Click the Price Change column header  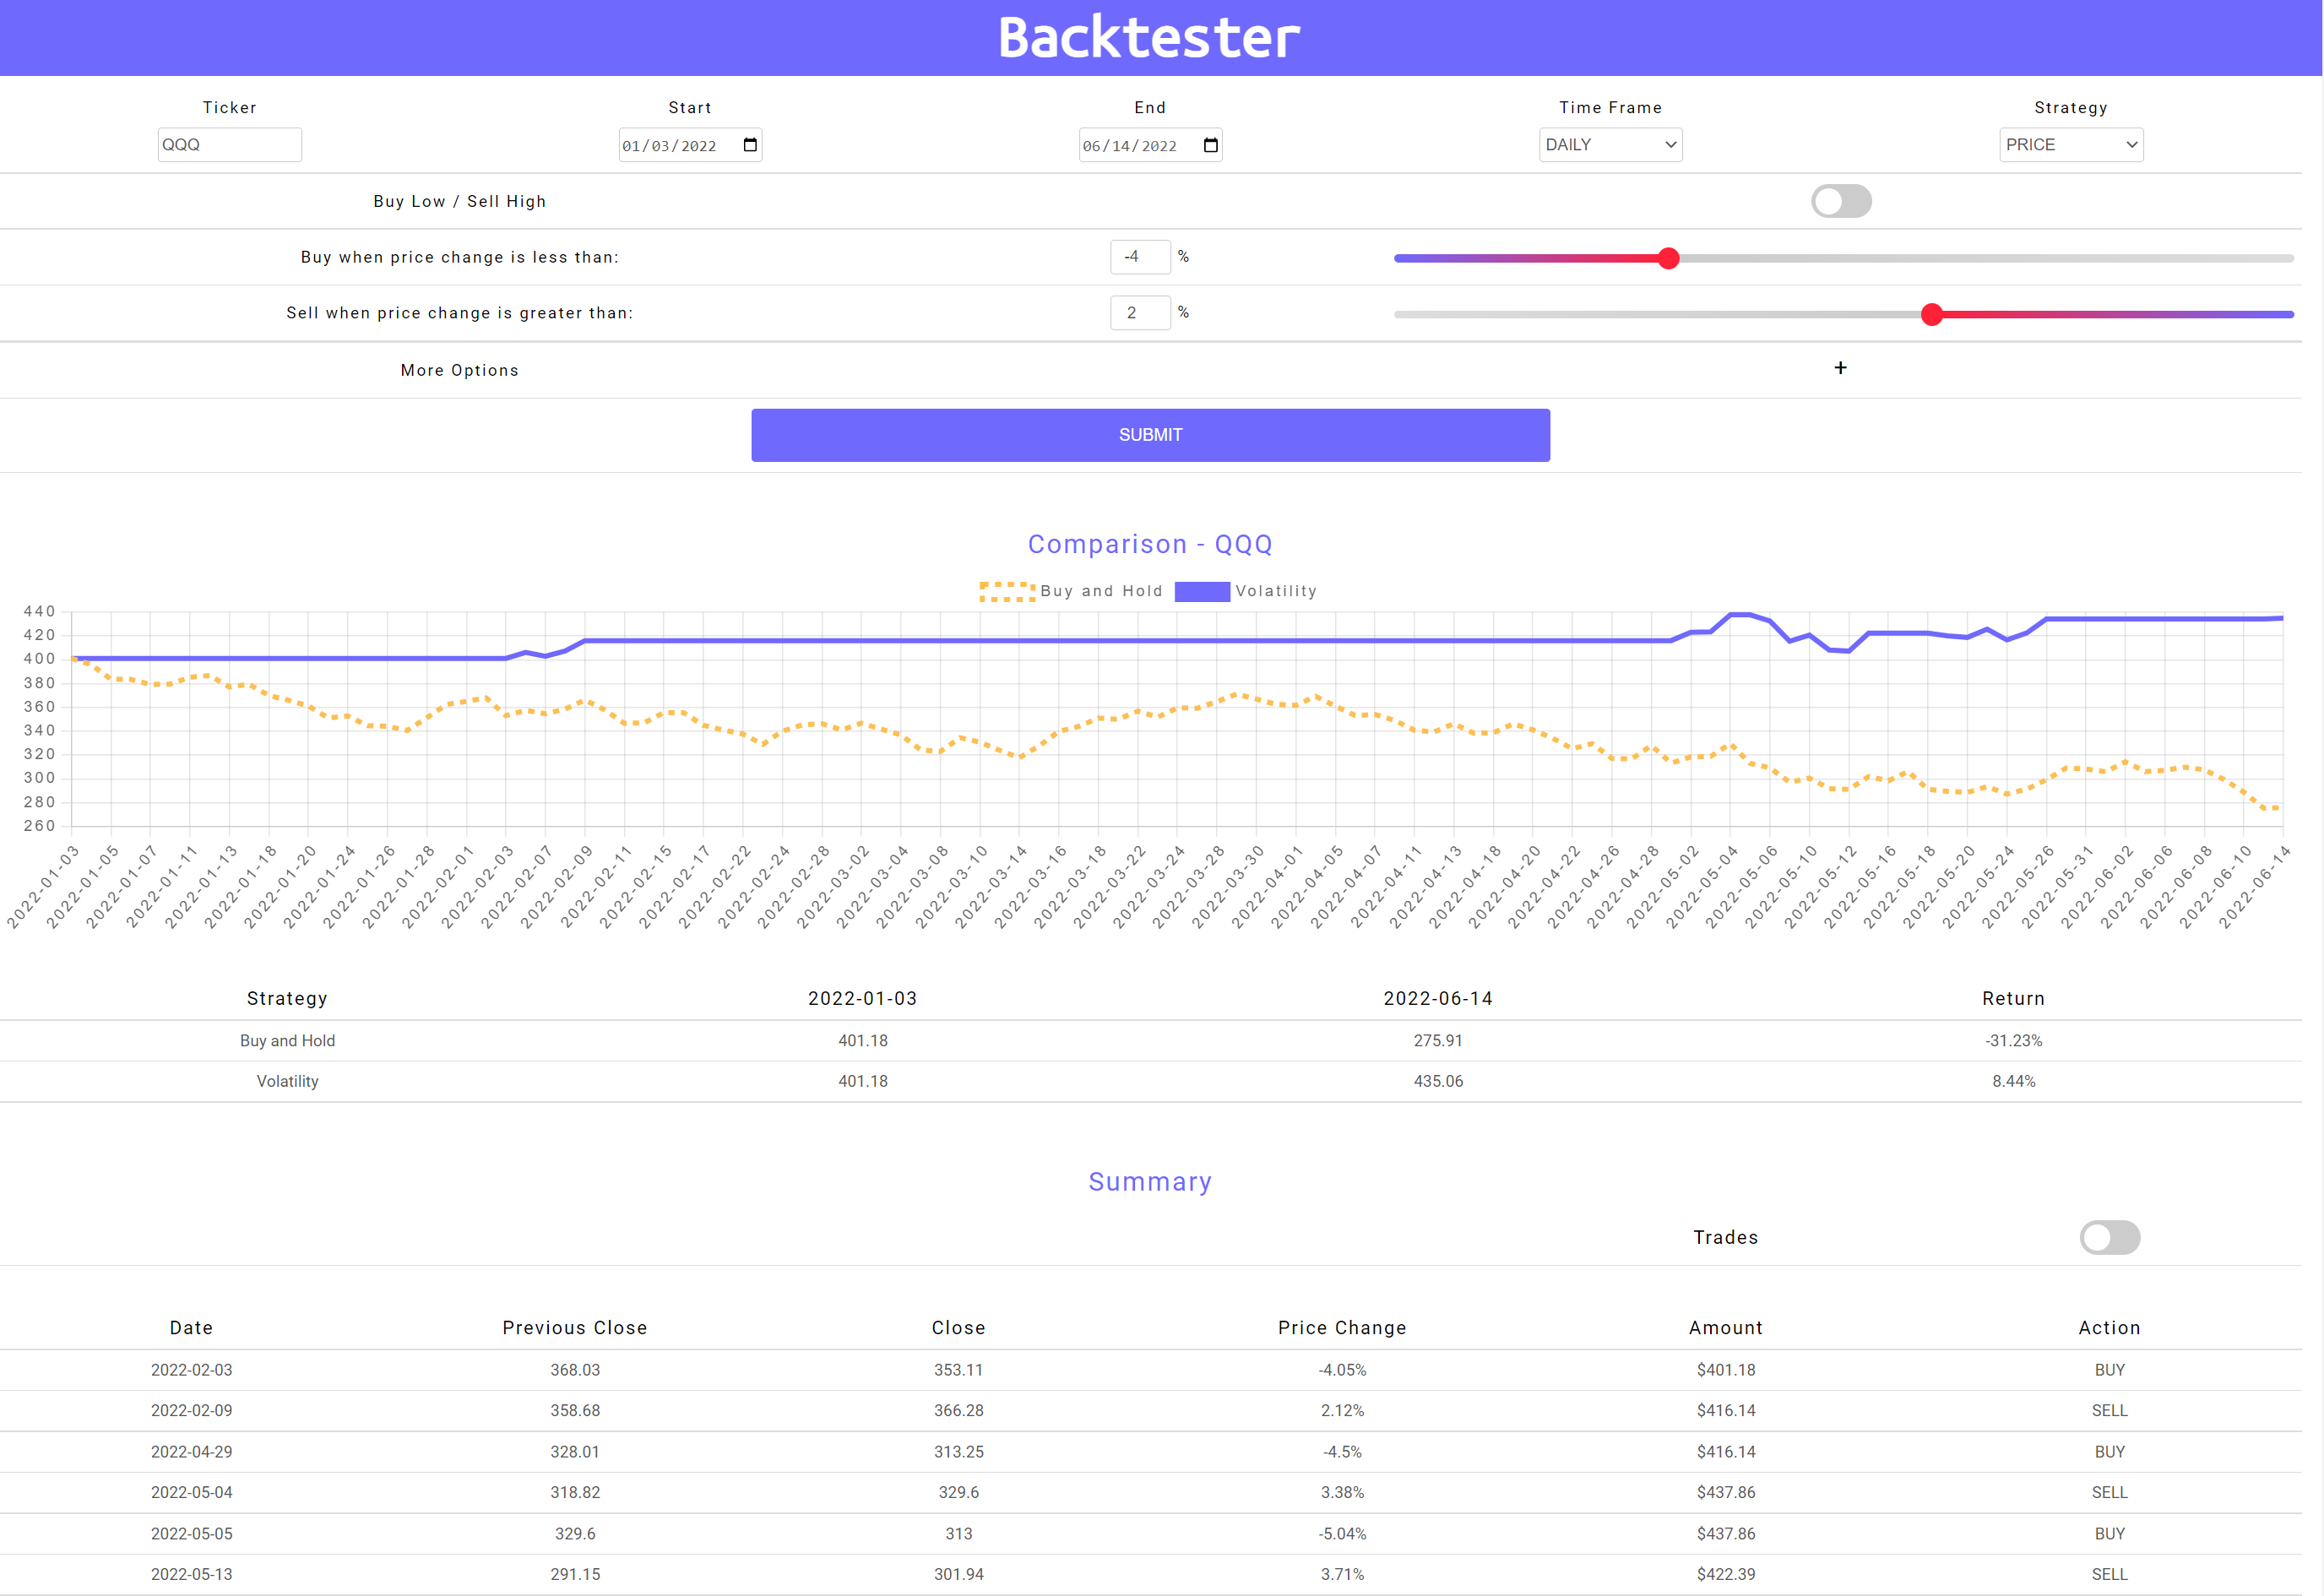click(x=1342, y=1328)
